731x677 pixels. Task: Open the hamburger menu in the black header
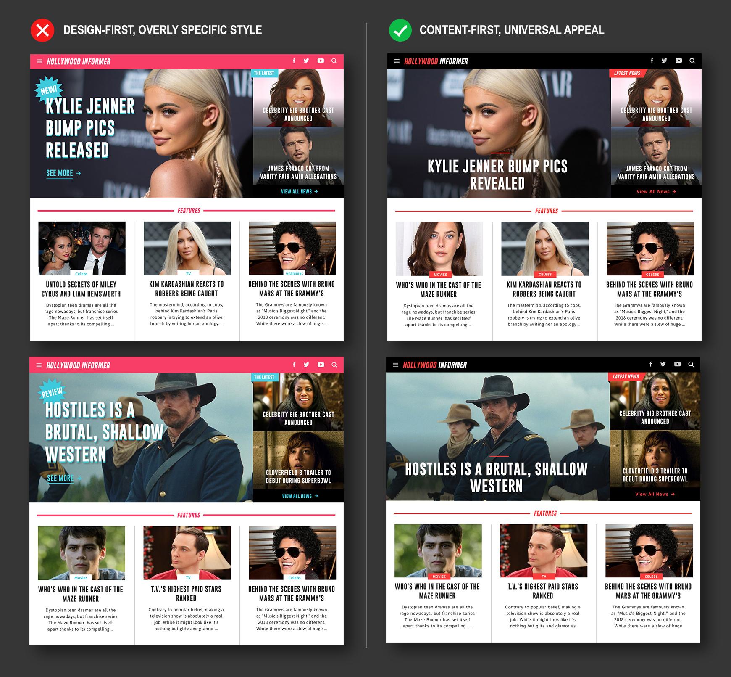397,61
